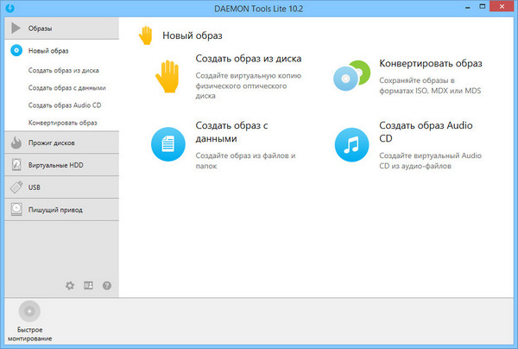The height and width of the screenshot is (349, 518).
Task: Click the flame icon for Прожиг дисков
Action: tap(16, 143)
